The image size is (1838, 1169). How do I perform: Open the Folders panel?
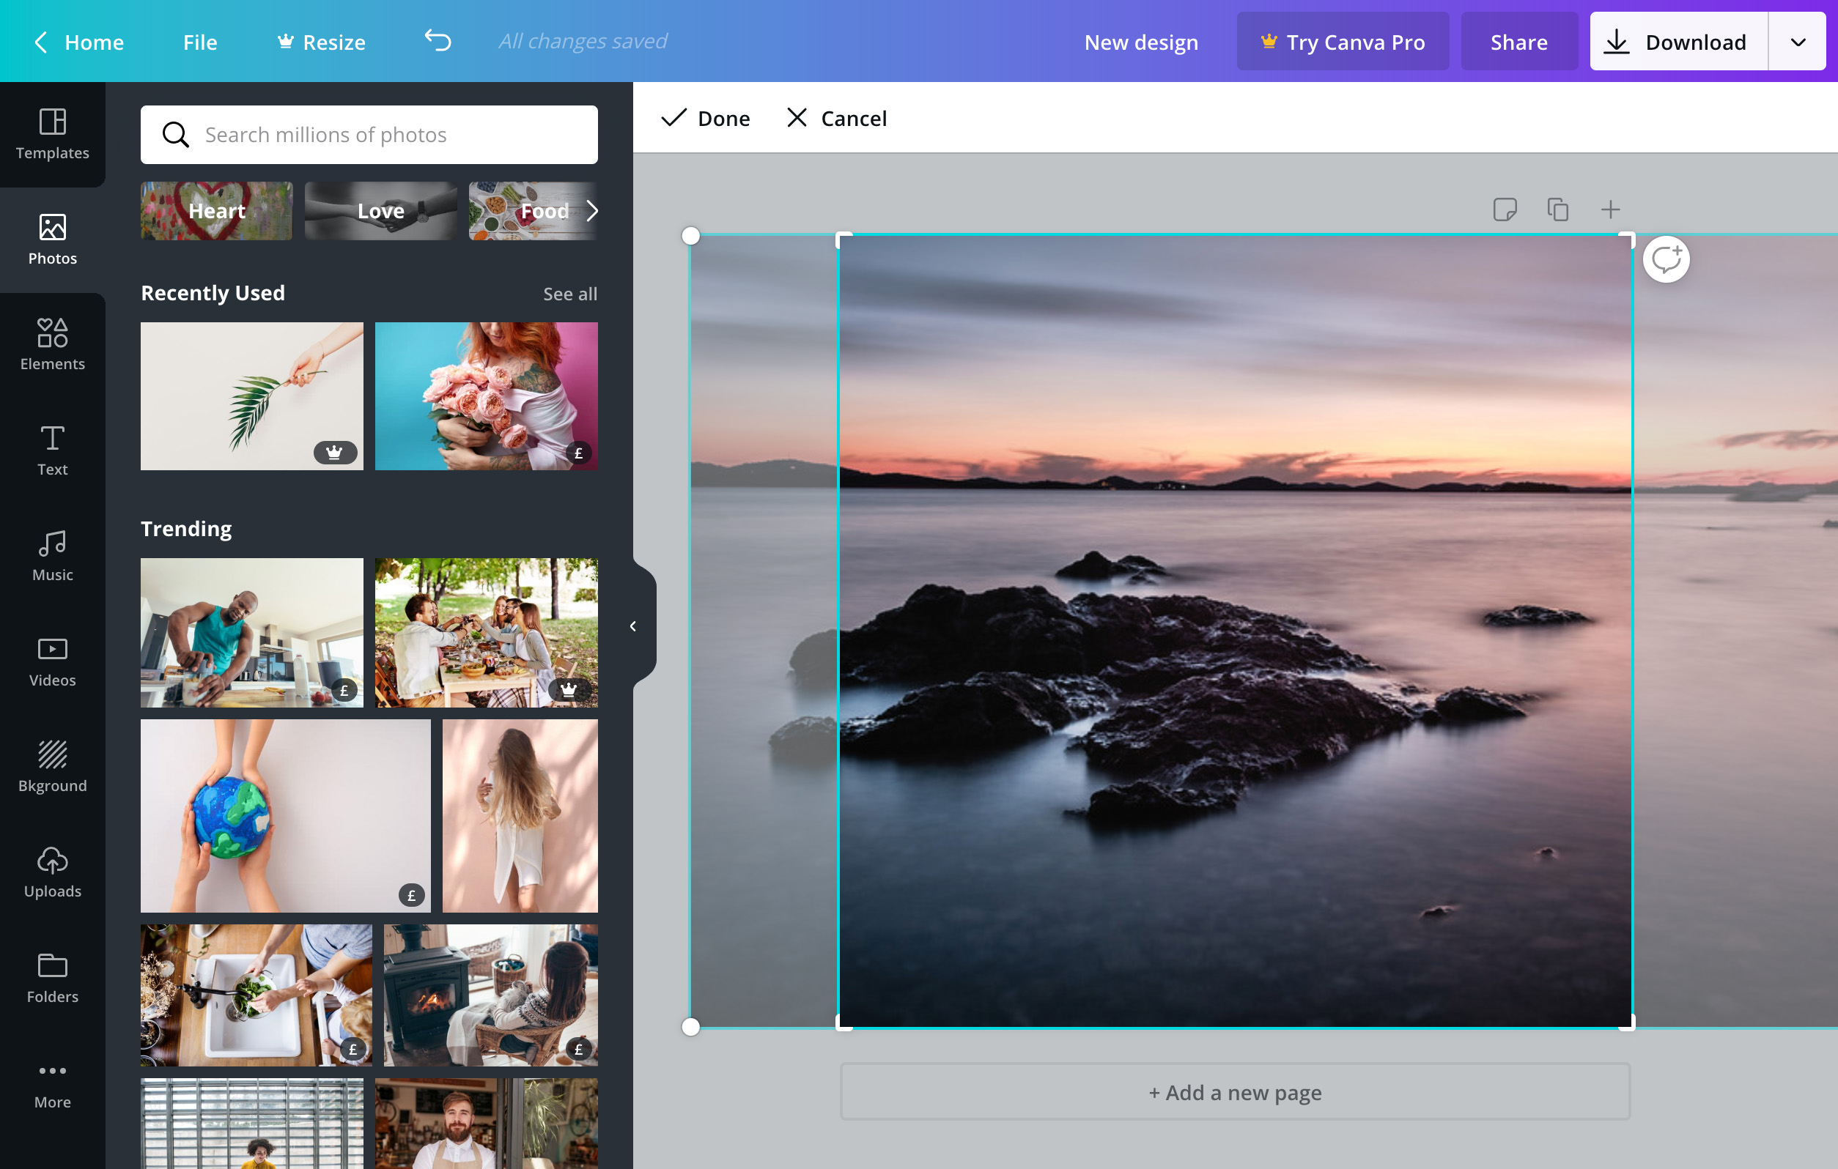click(53, 978)
